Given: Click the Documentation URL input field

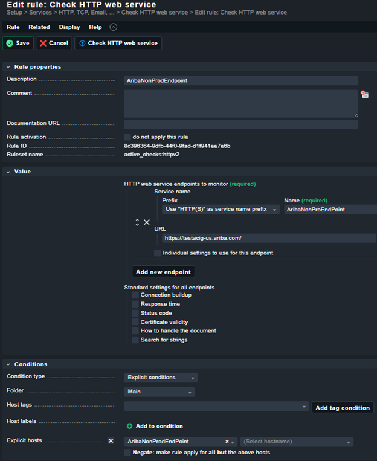Looking at the screenshot, I should point(240,124).
